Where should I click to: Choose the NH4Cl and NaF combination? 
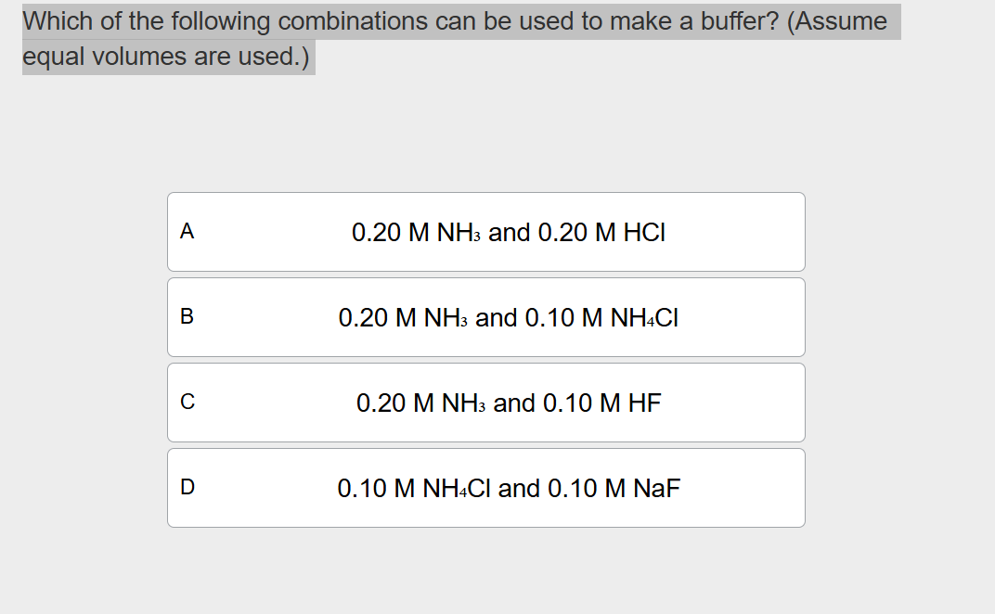click(x=485, y=488)
